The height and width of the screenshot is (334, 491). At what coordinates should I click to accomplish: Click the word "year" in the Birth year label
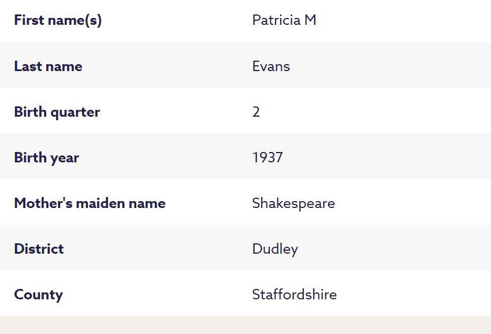[65, 158]
